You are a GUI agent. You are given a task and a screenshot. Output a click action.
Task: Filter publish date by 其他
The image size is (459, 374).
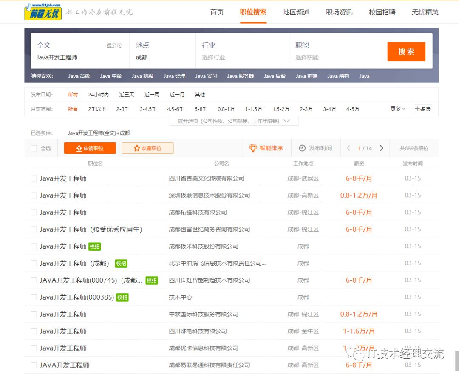(x=200, y=94)
